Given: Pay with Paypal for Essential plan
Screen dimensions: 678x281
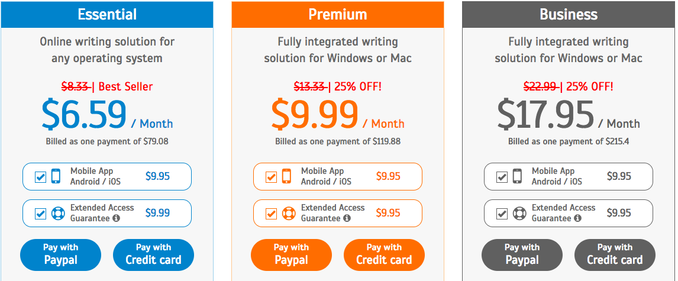Looking at the screenshot, I should click(x=60, y=254).
